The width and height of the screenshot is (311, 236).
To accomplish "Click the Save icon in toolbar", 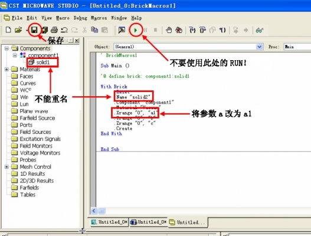I will point(34,30).
